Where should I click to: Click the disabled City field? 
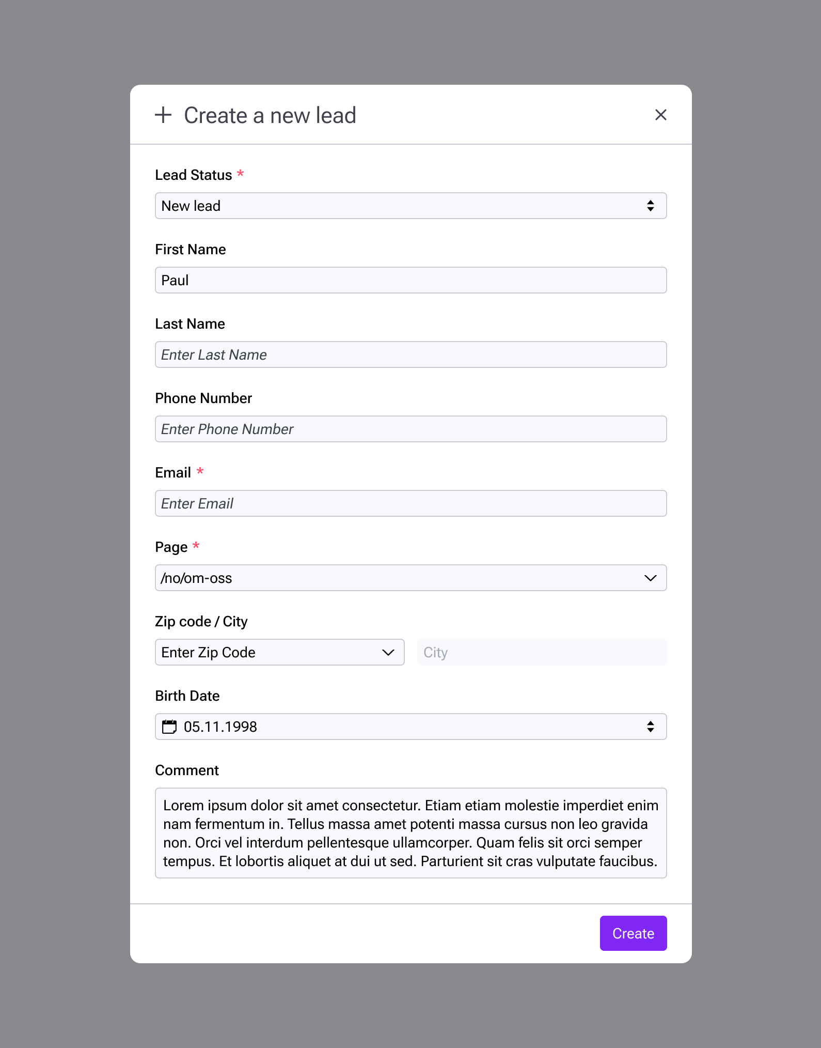tap(542, 652)
